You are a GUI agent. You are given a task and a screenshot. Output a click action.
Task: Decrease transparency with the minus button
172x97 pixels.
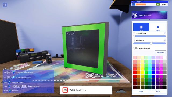134,33
